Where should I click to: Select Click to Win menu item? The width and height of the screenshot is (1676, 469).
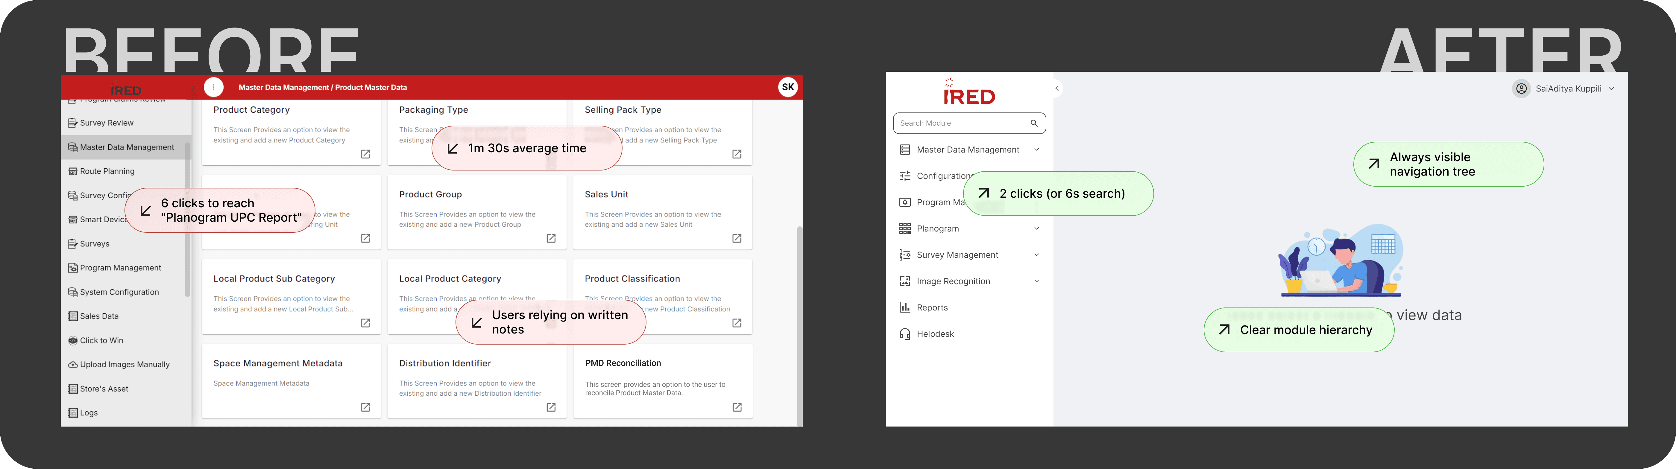click(101, 340)
